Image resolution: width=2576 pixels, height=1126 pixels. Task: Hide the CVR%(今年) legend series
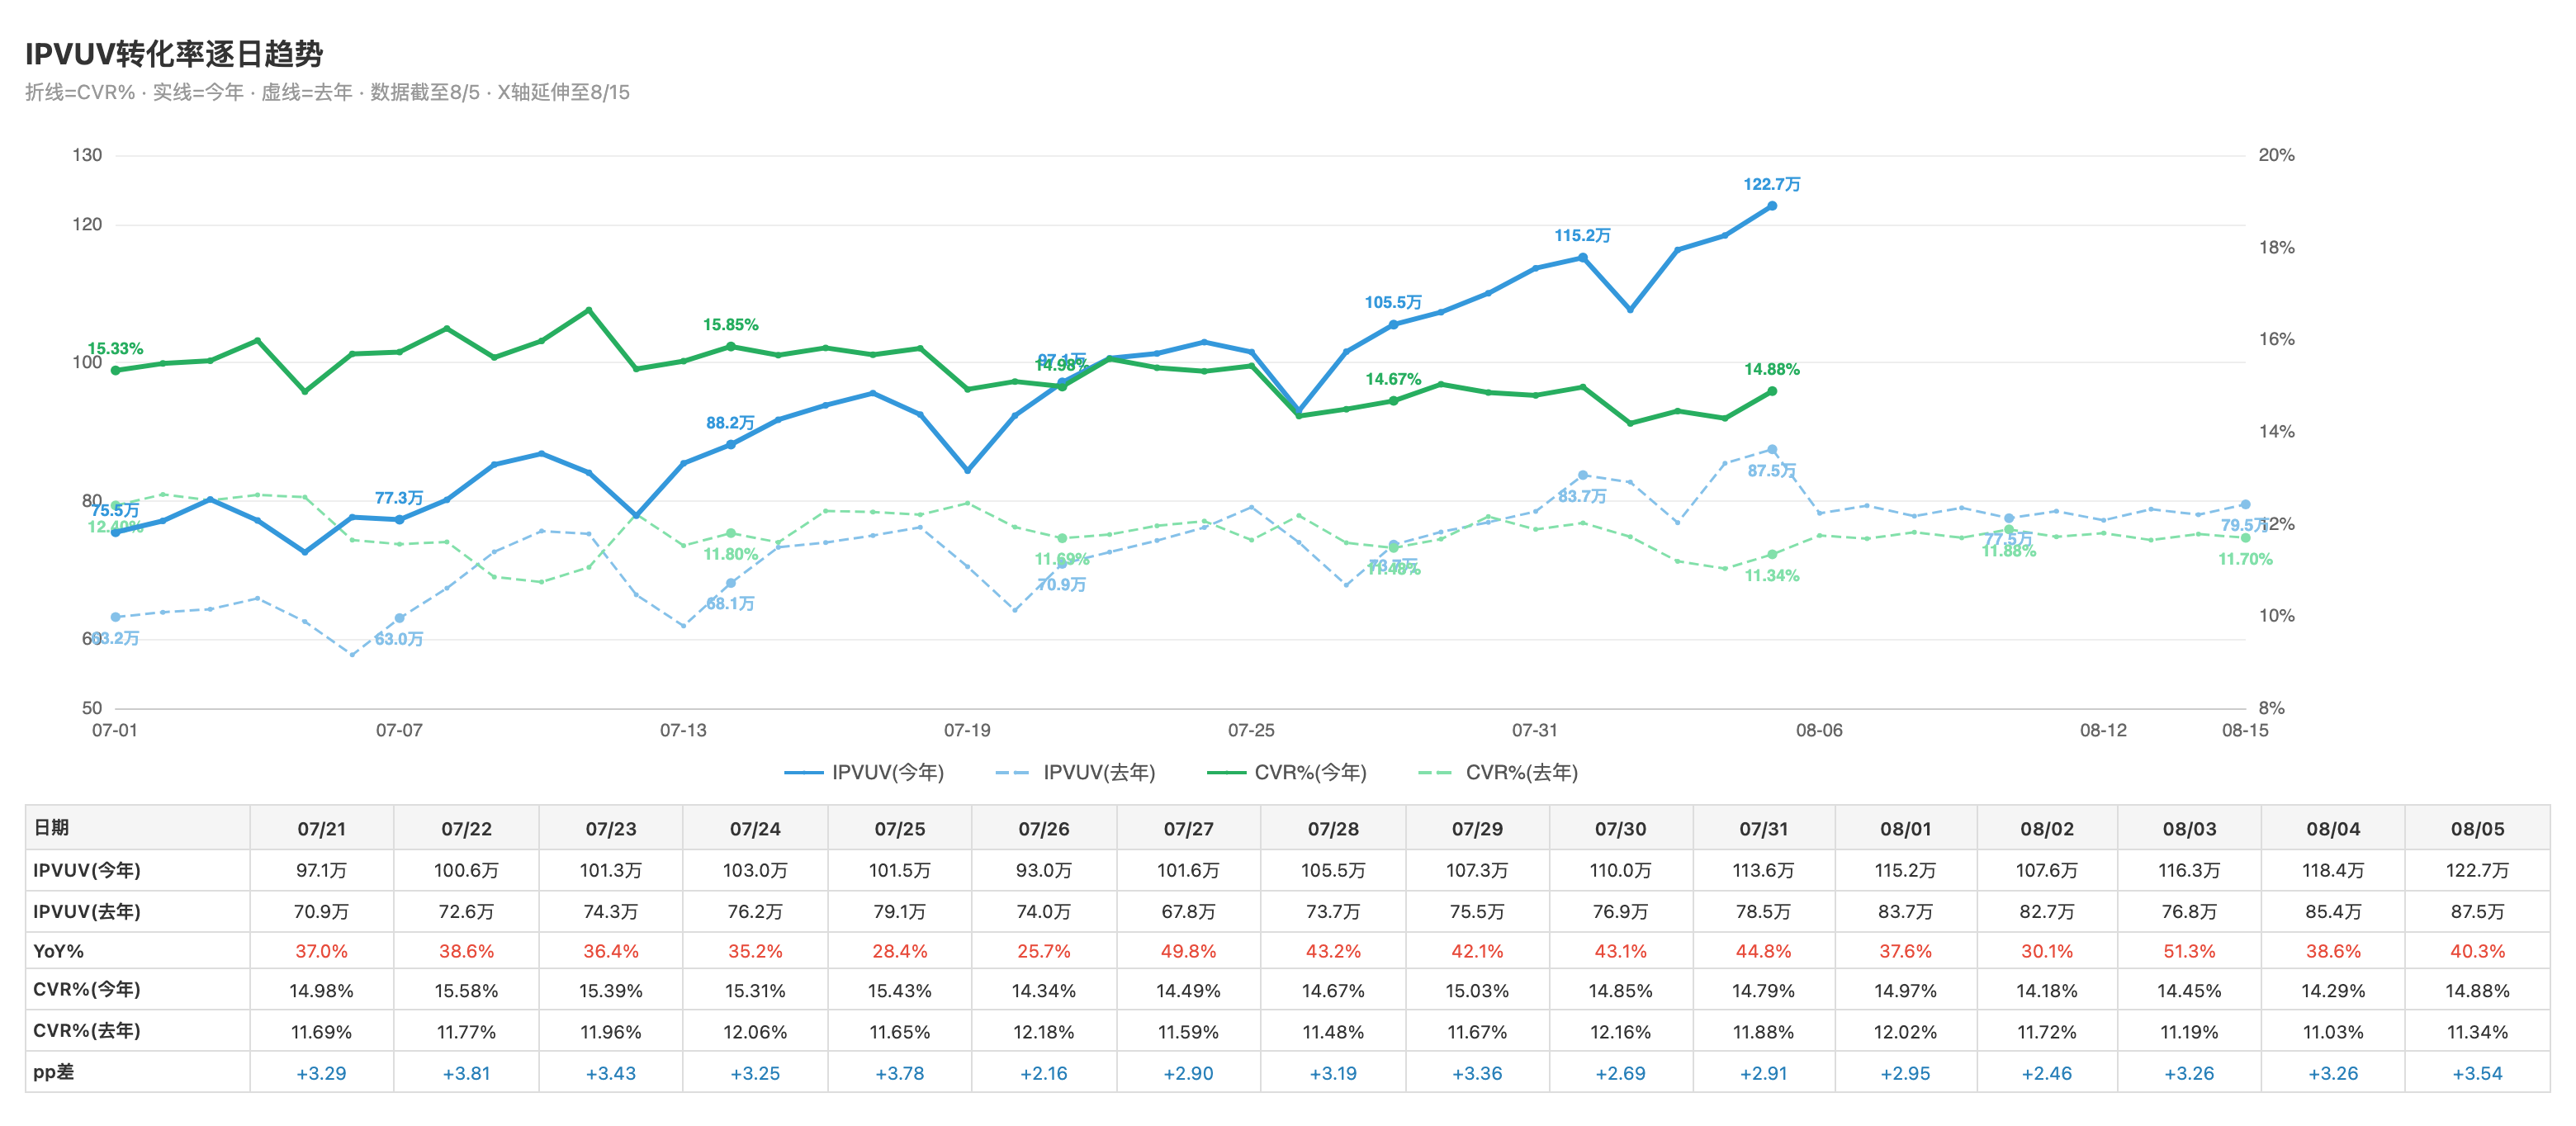[1286, 772]
